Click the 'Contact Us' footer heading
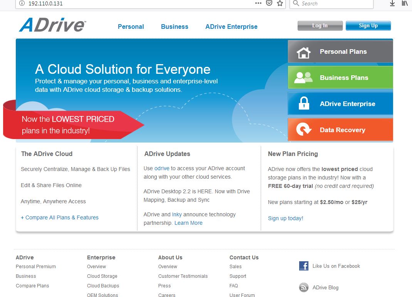The width and height of the screenshot is (412, 297). tap(244, 257)
